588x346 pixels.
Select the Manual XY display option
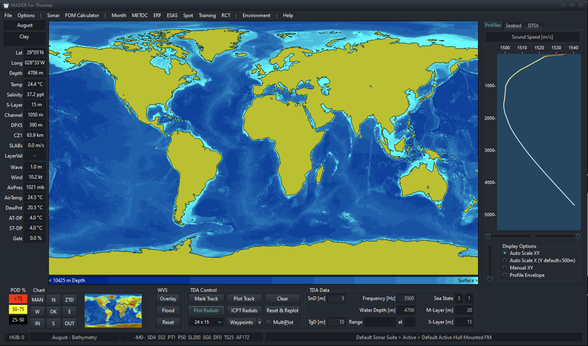coord(505,267)
